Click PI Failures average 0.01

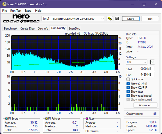click(x=75, y=122)
